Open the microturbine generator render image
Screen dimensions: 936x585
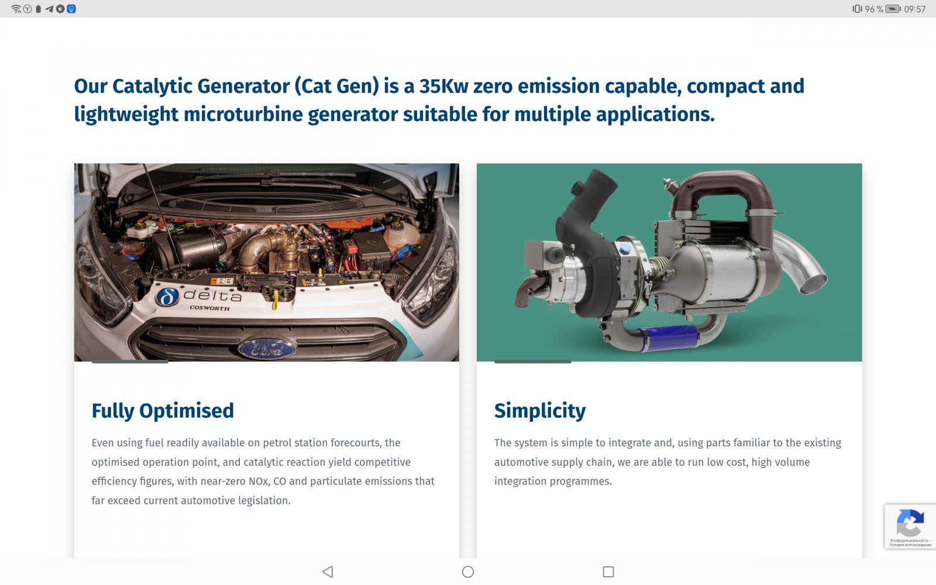669,262
